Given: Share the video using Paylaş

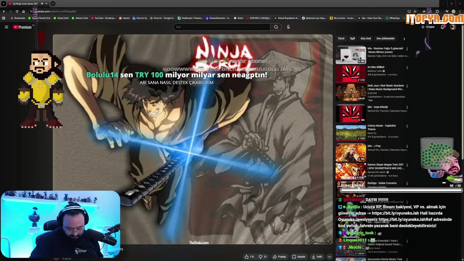Looking at the screenshot, I should tap(279, 257).
